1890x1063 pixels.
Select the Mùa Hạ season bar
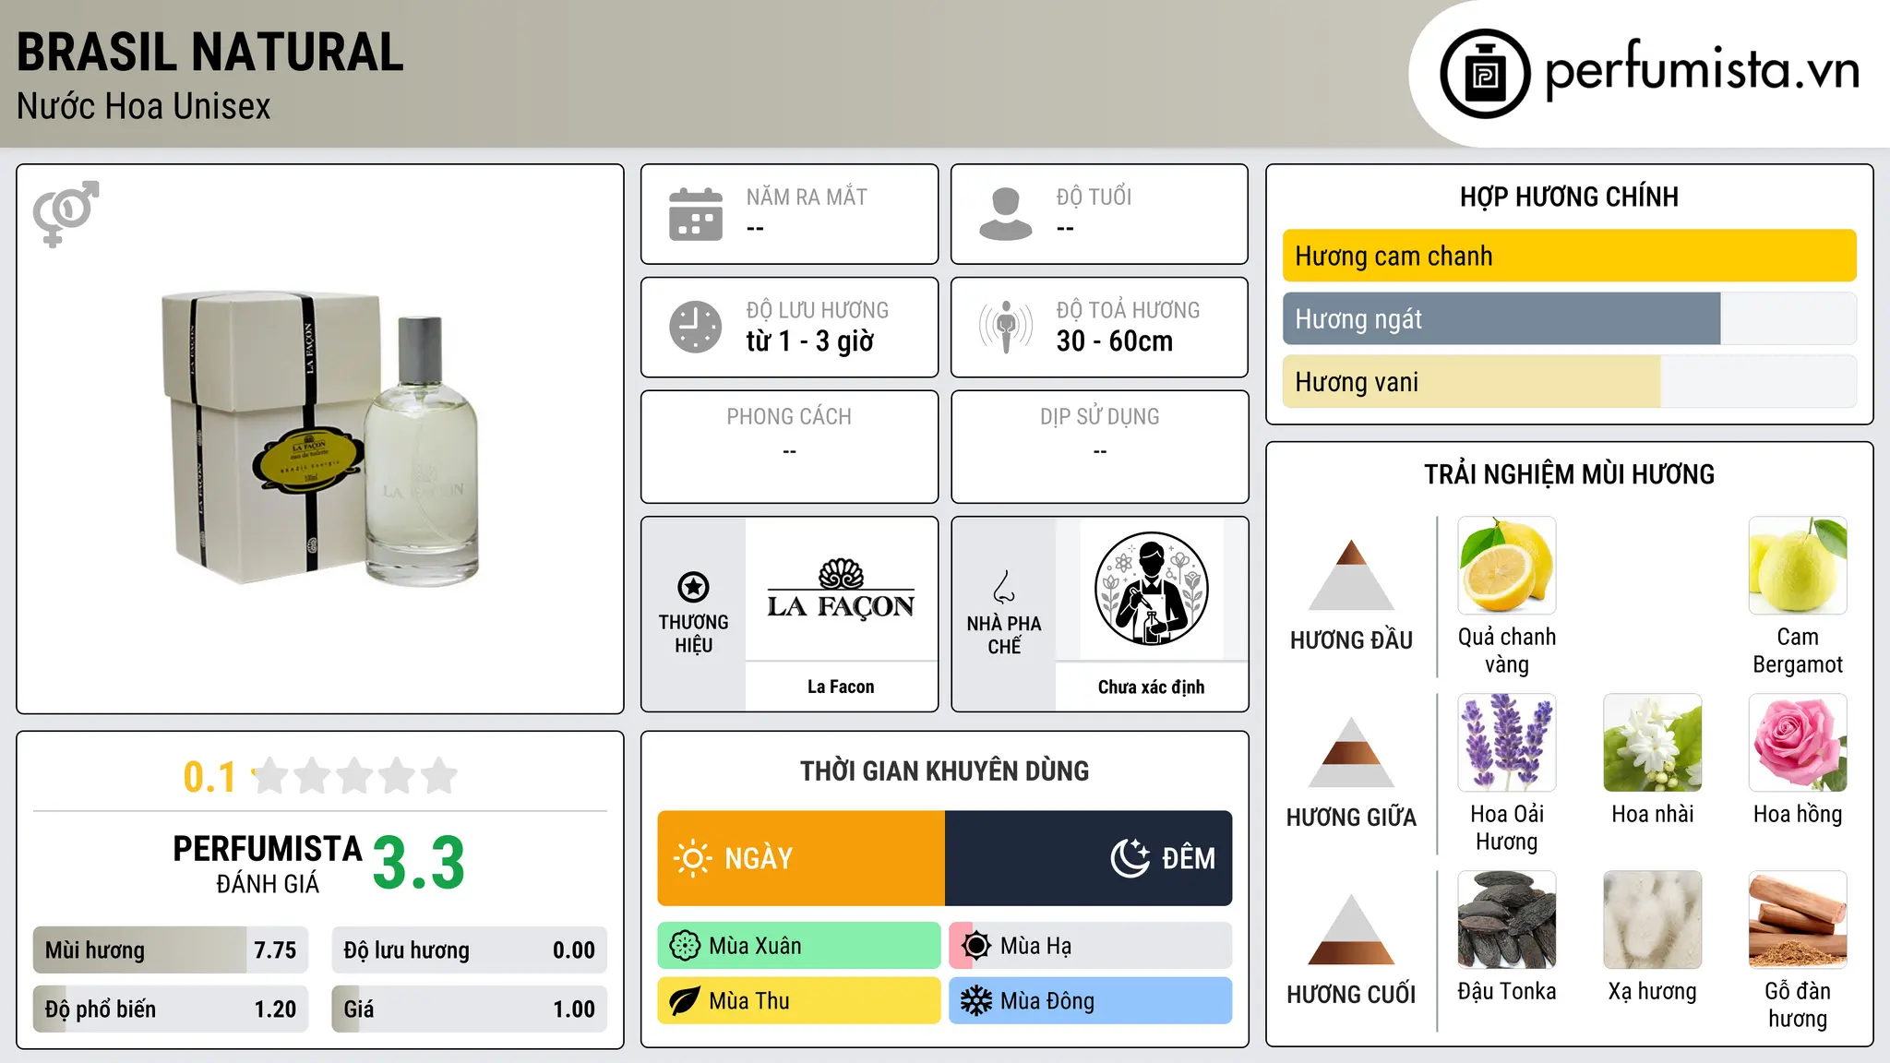pos(1091,946)
